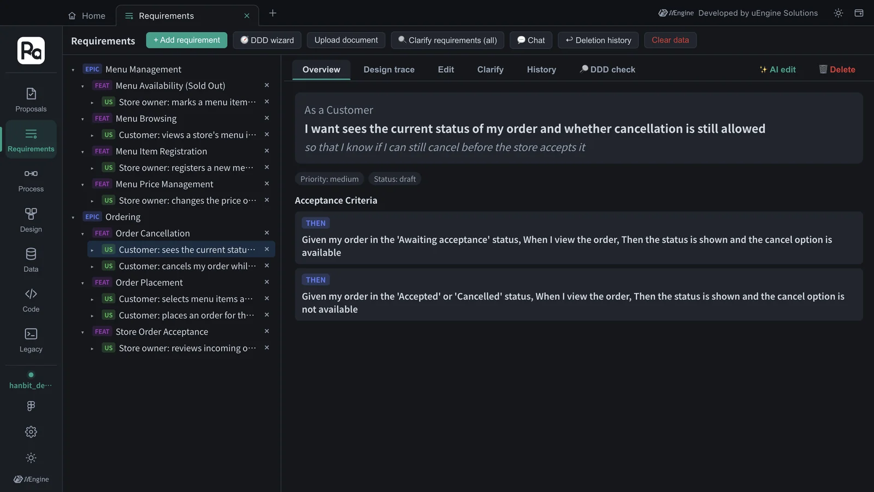Viewport: 874px width, 492px height.
Task: Collapse the Order Cancellation feature
Action: point(83,234)
